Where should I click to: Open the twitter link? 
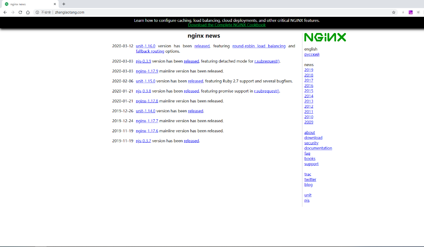pyautogui.click(x=310, y=180)
